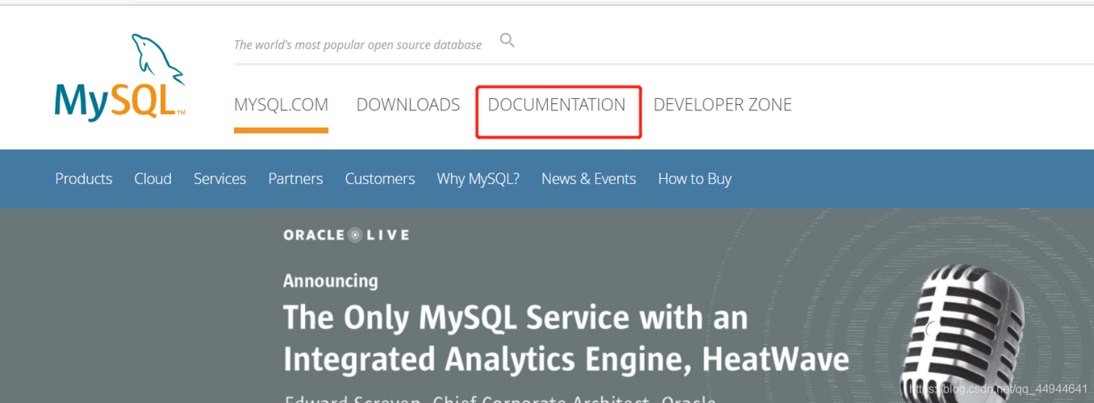
Task: Click the Edward Screven speaker line
Action: pos(500,399)
